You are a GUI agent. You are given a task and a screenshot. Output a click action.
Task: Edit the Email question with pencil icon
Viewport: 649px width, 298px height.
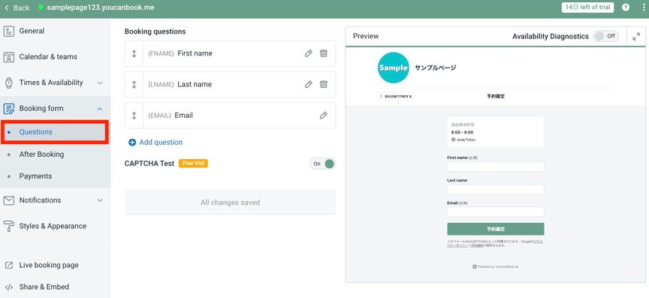[324, 116]
